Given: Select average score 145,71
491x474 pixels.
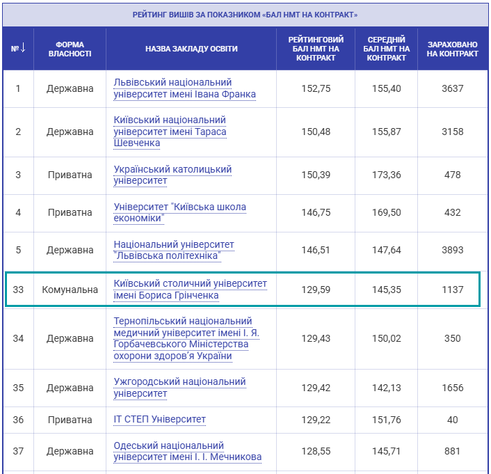Looking at the screenshot, I should tap(386, 452).
